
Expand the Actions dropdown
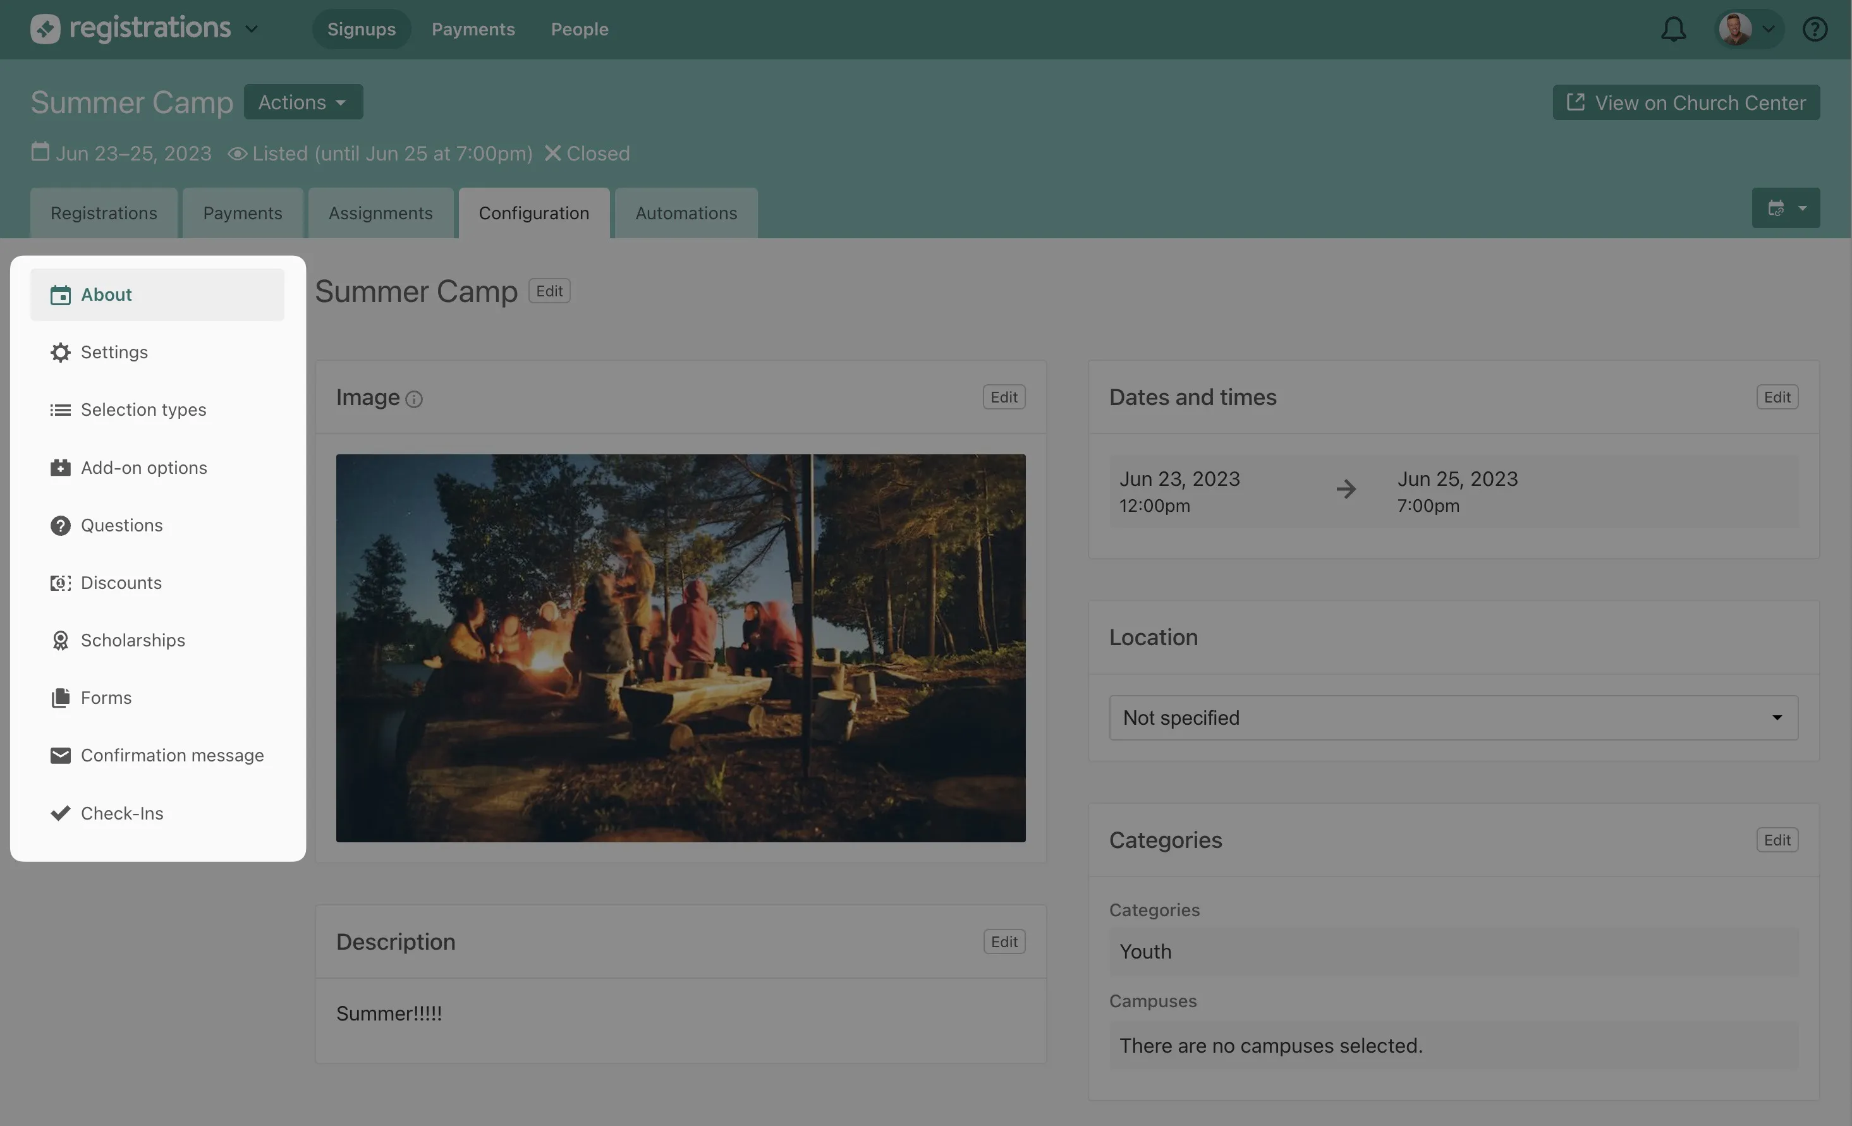tap(303, 102)
